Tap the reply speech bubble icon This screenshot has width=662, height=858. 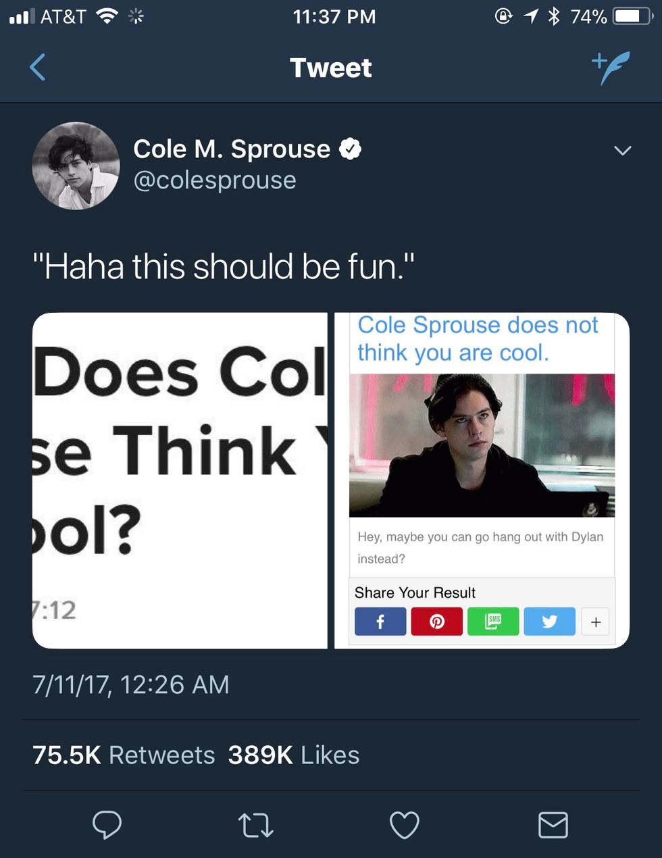pyautogui.click(x=107, y=825)
